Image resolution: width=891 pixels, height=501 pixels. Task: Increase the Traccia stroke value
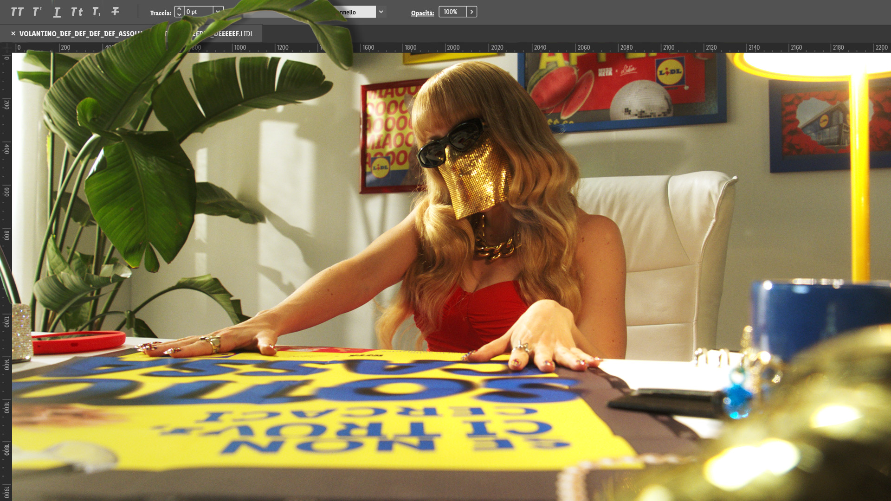click(x=179, y=9)
